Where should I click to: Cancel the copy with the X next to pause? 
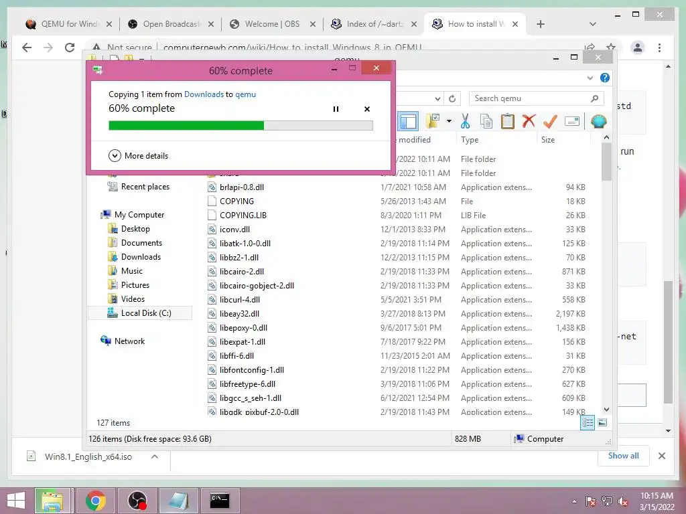pos(367,109)
